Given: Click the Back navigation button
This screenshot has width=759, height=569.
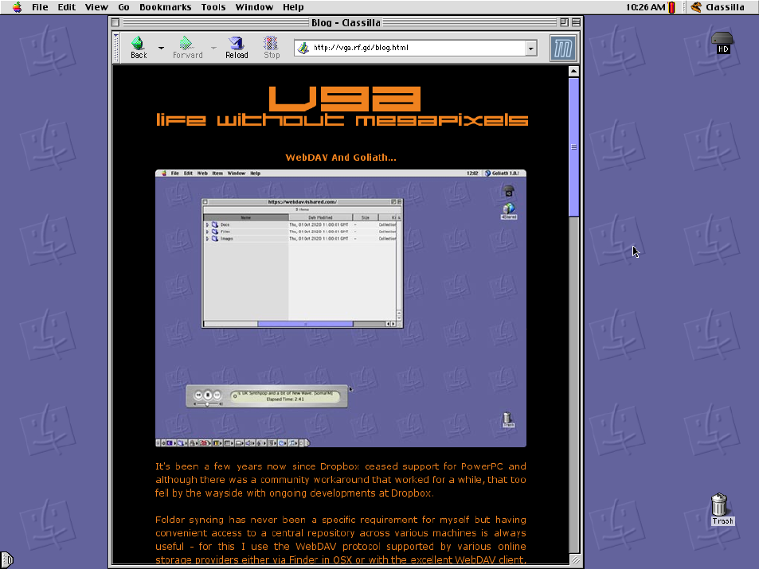Looking at the screenshot, I should 139,48.
